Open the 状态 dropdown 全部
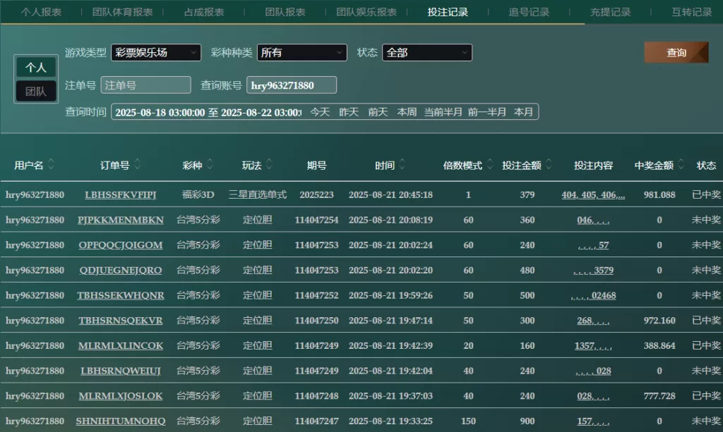 coord(427,52)
